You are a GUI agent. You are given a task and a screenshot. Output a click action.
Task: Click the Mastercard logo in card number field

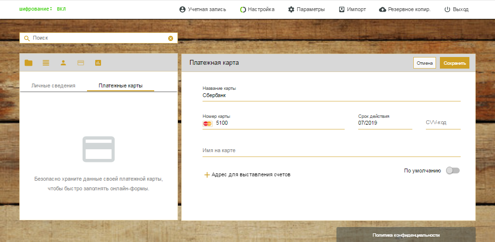click(207, 124)
